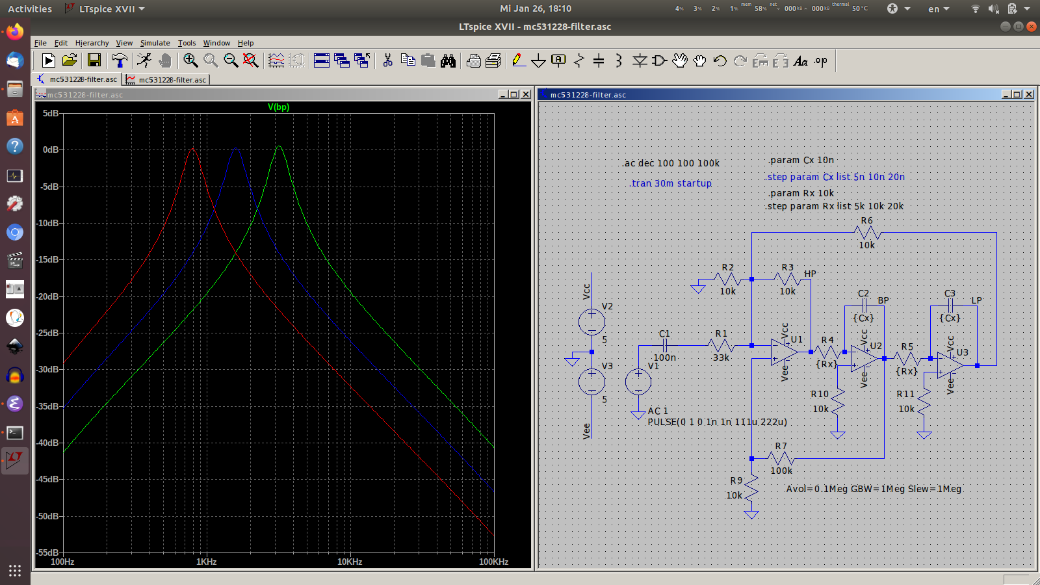Click 'Avol=0.1Meg GBW=1Meg Slew=1Meg' text
This screenshot has width=1040, height=585.
click(874, 489)
